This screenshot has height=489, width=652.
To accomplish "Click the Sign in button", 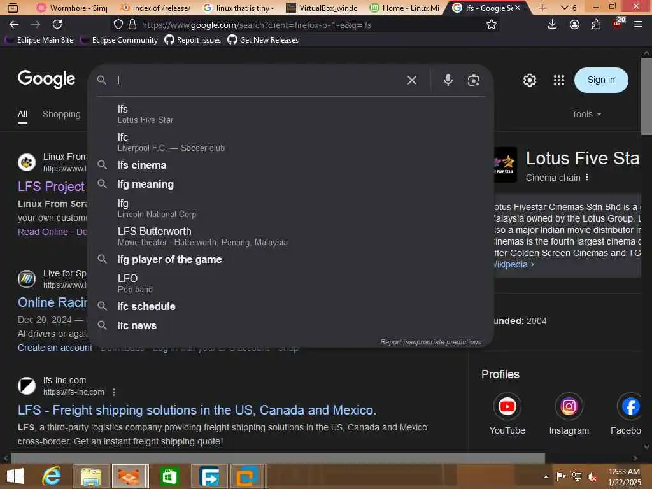I will click(601, 80).
